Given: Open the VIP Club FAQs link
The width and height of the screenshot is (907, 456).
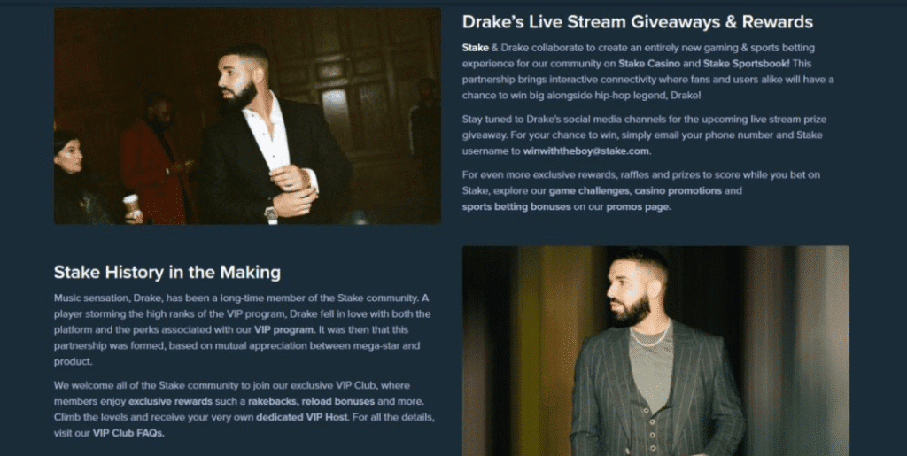Looking at the screenshot, I should (128, 433).
